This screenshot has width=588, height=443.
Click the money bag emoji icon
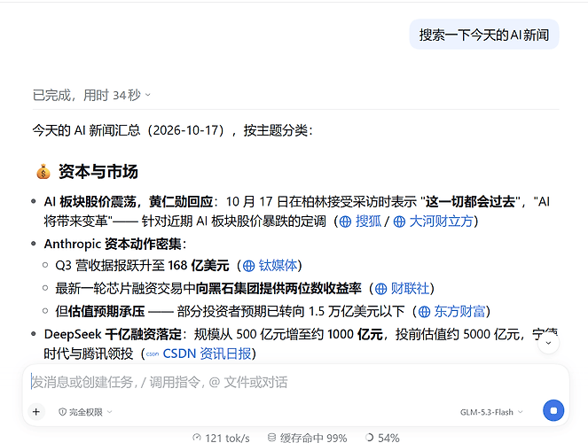coord(43,172)
